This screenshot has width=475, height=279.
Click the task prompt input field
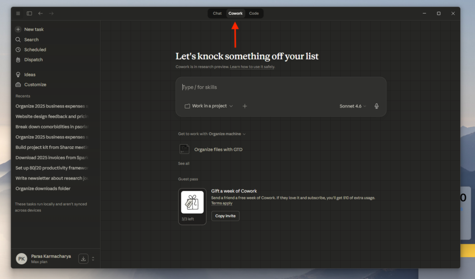click(x=281, y=87)
